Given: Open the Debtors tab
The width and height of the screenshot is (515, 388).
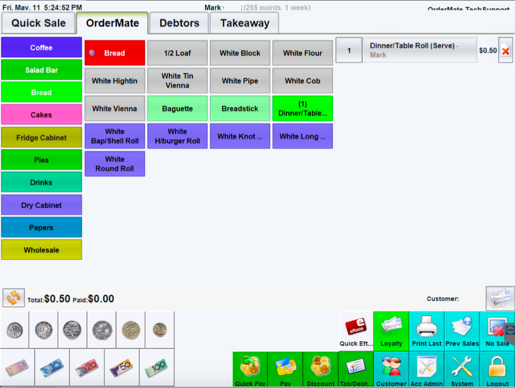Looking at the screenshot, I should click(x=179, y=23).
